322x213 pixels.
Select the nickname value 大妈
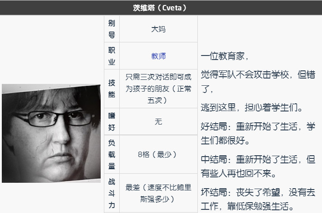[x=159, y=29]
